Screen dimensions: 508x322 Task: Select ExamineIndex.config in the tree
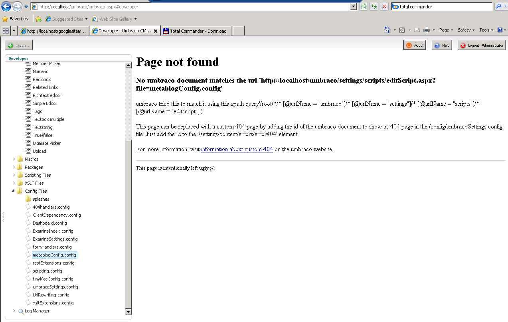(53, 231)
